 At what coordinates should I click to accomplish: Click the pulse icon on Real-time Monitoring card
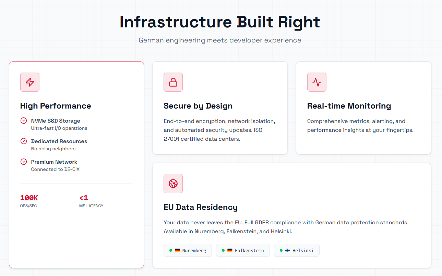(x=316, y=82)
